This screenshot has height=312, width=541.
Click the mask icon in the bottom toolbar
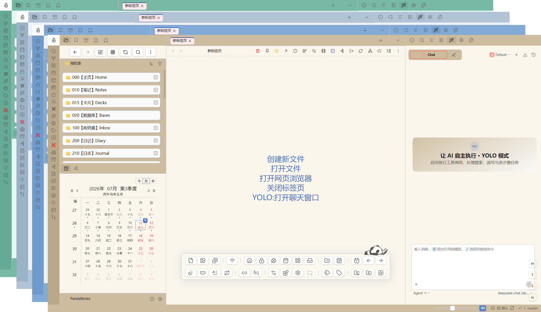point(203,273)
